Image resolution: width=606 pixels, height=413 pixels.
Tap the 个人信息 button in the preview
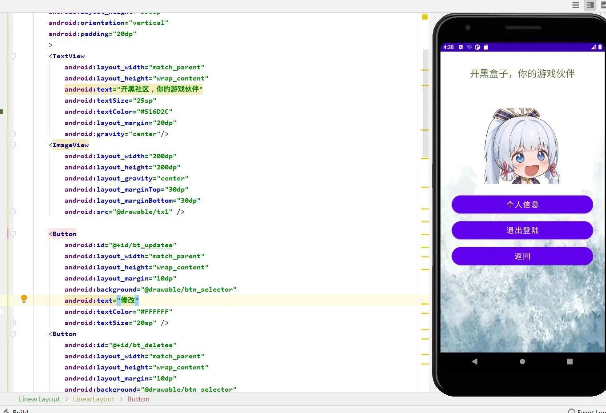click(522, 204)
